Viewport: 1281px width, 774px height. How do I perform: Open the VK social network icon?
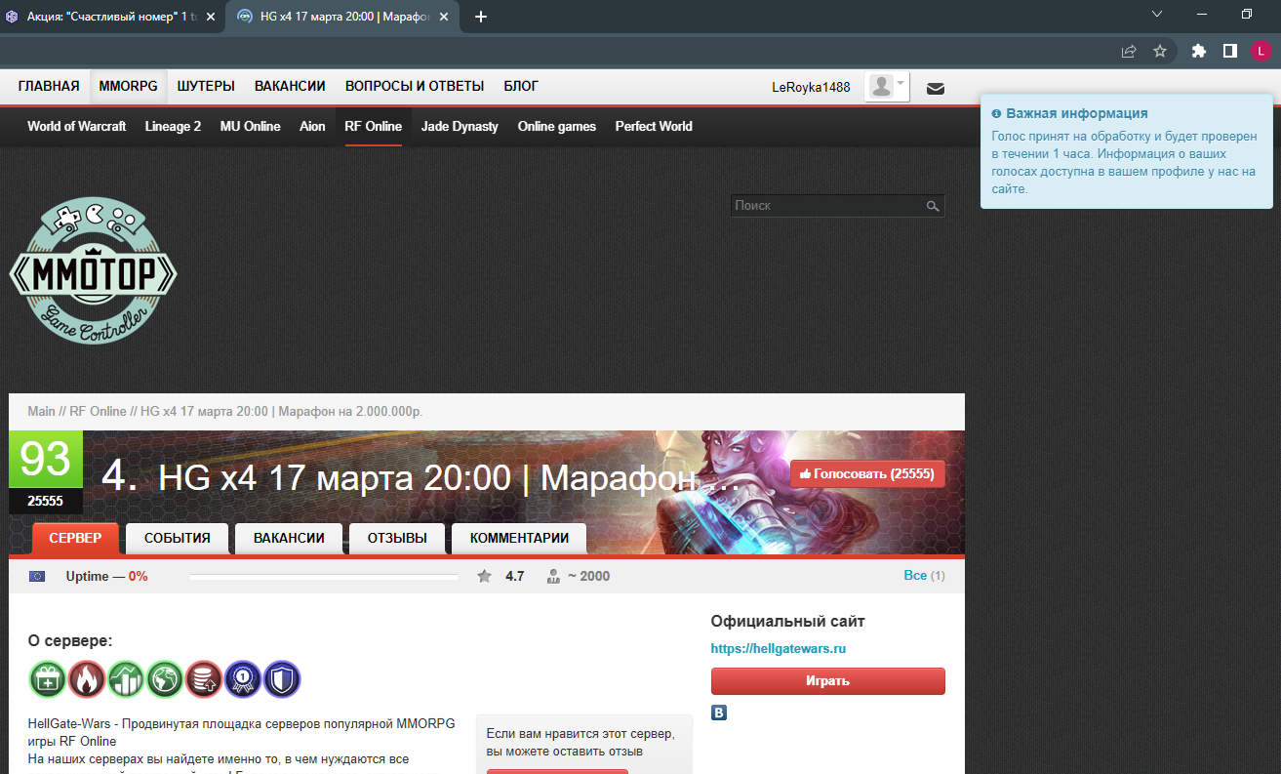click(719, 713)
